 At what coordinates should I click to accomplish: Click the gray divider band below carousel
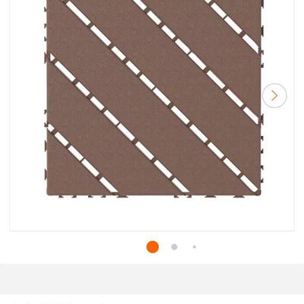152,279
